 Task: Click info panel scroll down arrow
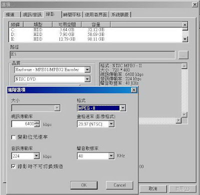pos(184,114)
